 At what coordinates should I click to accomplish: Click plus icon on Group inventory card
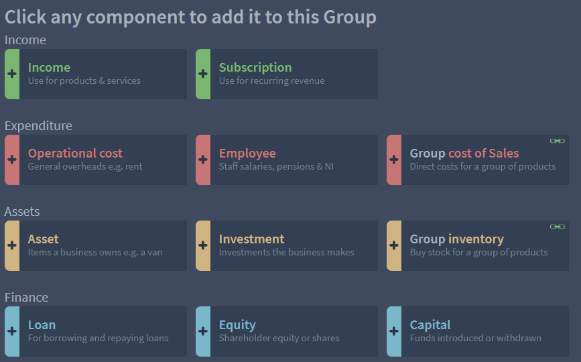click(394, 245)
